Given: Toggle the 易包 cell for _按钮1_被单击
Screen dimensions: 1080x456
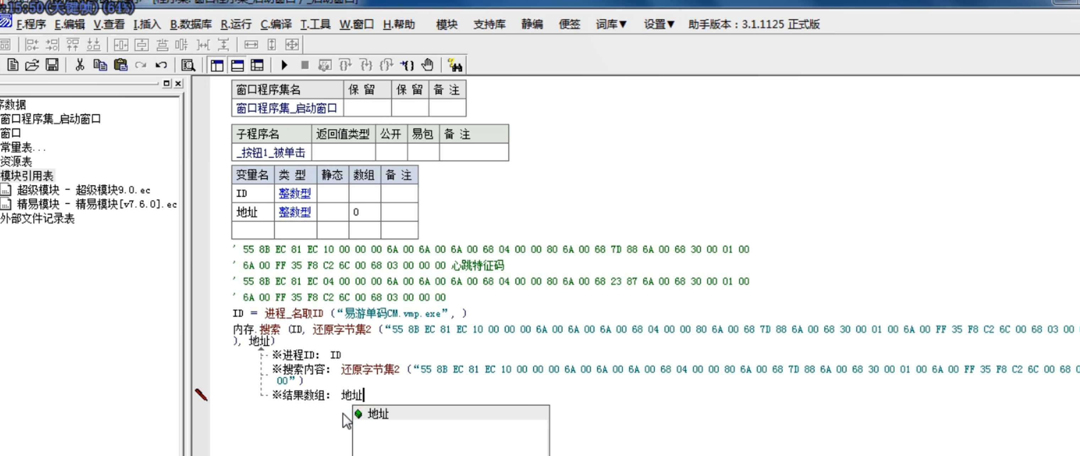Looking at the screenshot, I should point(423,152).
